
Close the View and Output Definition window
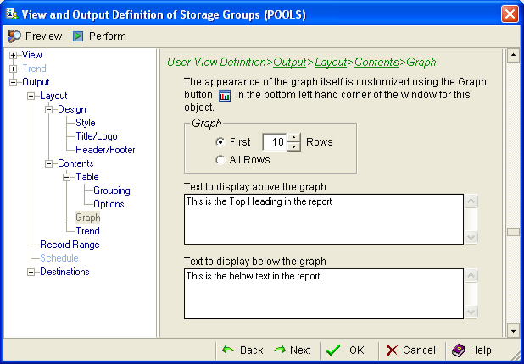click(510, 14)
